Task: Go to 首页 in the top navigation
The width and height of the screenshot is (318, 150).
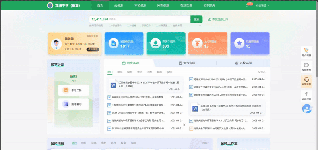Action: [x=100, y=6]
